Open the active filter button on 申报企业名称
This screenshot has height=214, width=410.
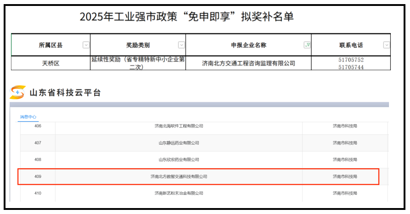[x=307, y=45]
